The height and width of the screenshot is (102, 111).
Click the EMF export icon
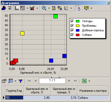point(86,8)
